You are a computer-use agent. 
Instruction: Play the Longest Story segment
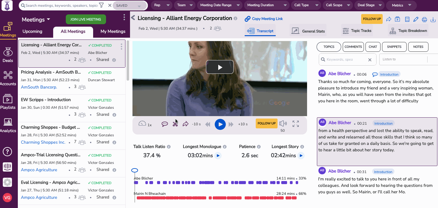point(301,156)
